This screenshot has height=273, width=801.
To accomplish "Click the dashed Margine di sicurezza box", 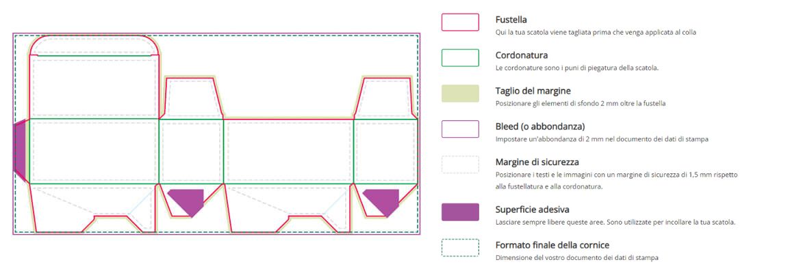I will 460,164.
